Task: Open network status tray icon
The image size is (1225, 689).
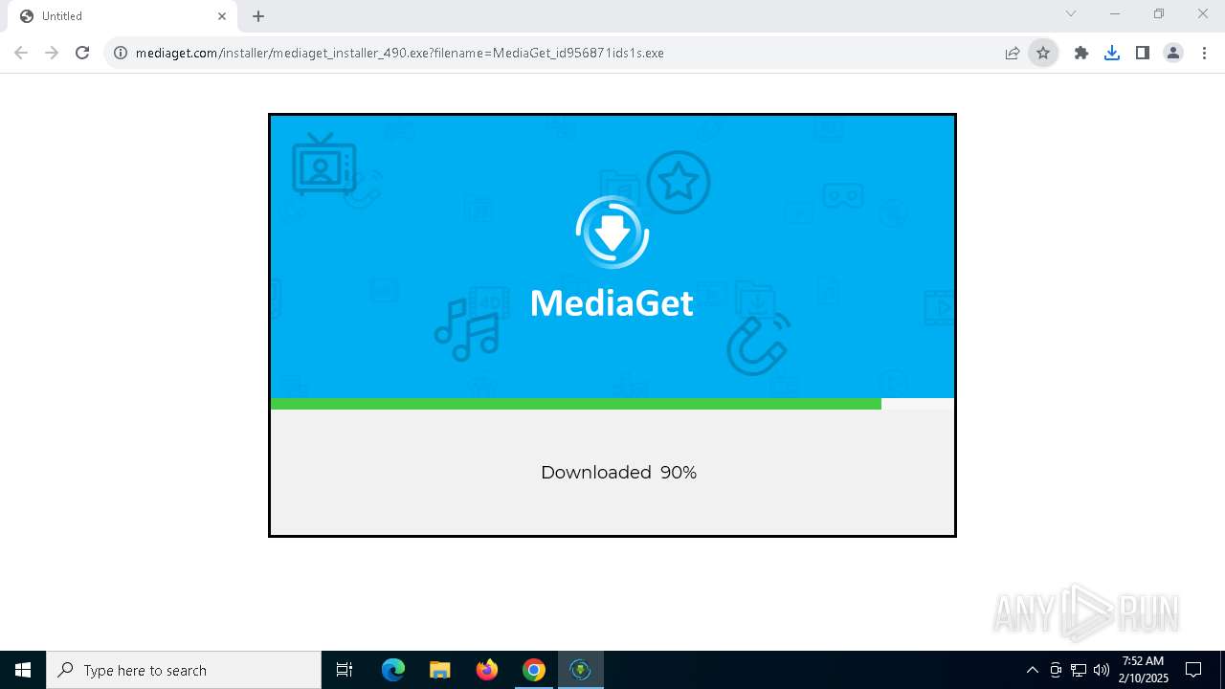Action: (x=1079, y=670)
